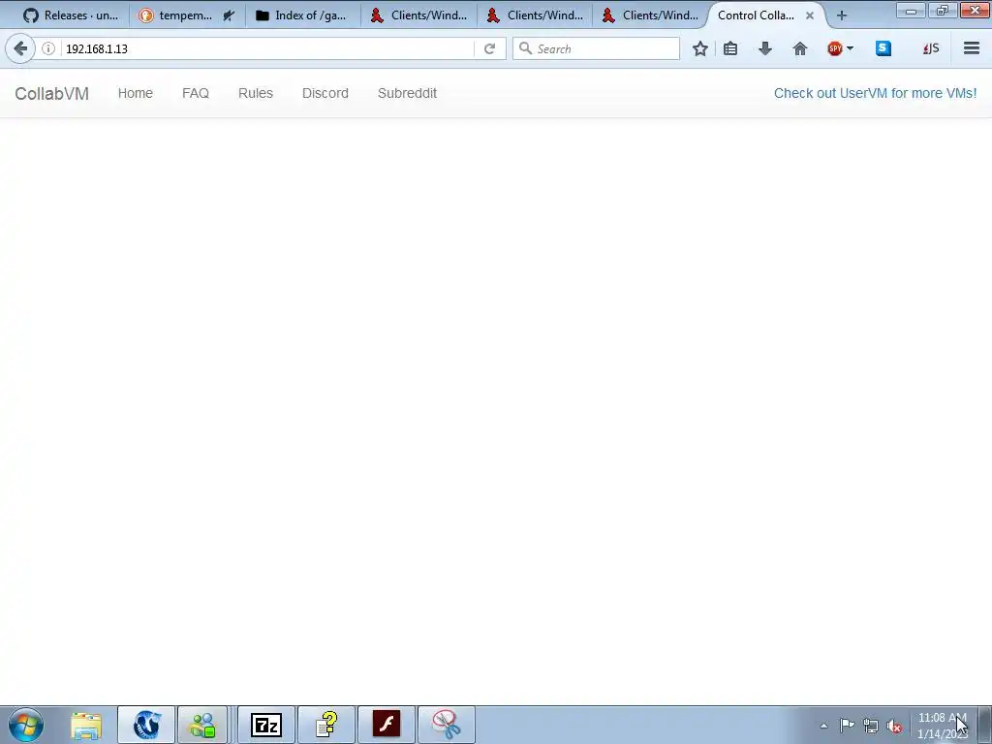Viewport: 992px width, 744px height.
Task: Go to the browser home page icon
Action: (x=799, y=48)
